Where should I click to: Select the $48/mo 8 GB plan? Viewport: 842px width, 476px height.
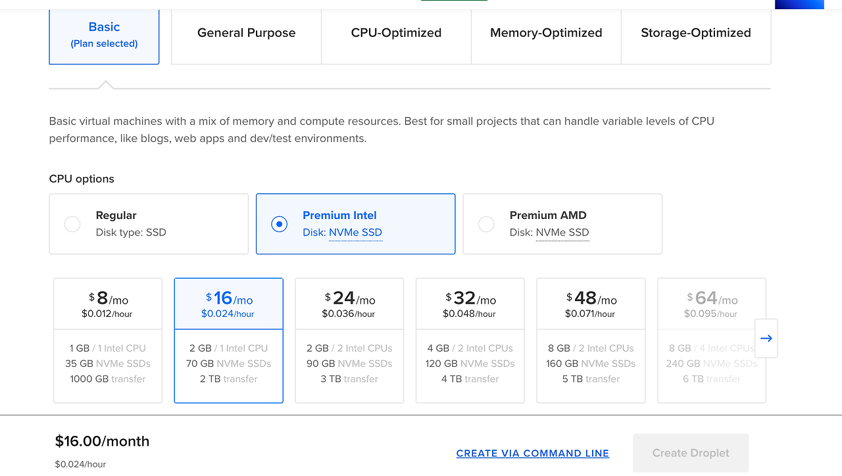tap(591, 340)
